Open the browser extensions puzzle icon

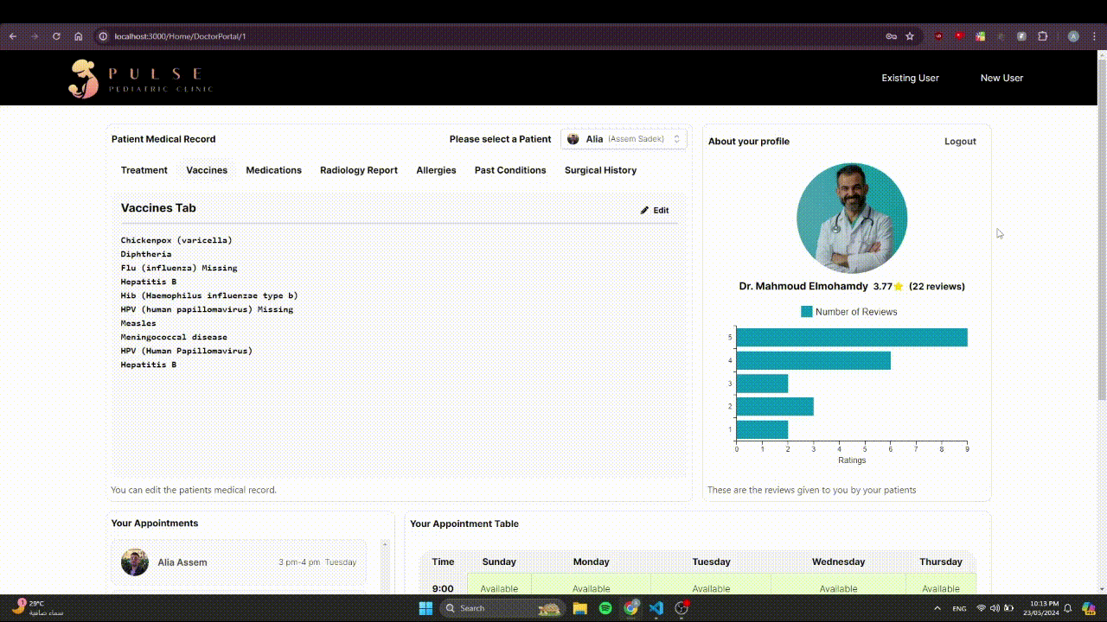[x=1042, y=36]
